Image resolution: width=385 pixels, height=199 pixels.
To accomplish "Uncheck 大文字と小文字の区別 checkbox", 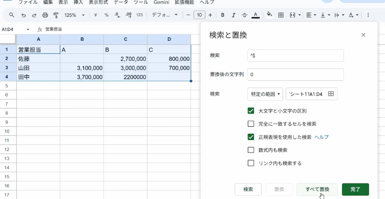I will (251, 111).
